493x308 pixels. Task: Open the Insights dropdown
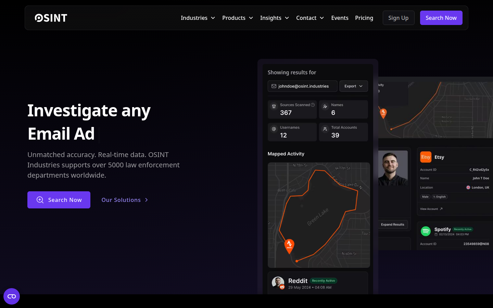click(x=275, y=18)
